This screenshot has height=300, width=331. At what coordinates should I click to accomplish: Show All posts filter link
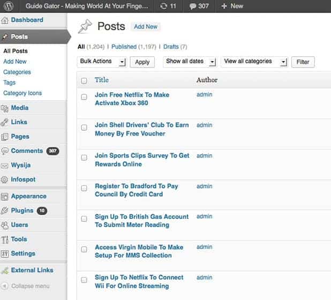[81, 47]
